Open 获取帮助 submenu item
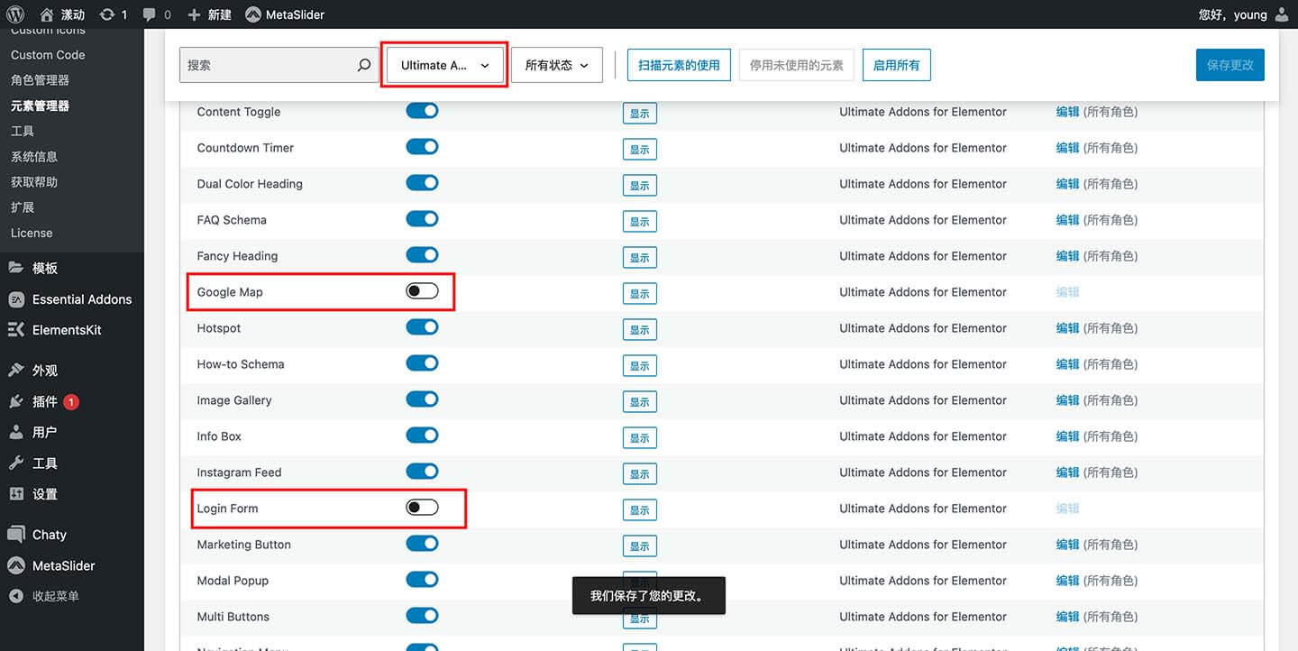Viewport: 1298px width, 651px height. coord(34,181)
